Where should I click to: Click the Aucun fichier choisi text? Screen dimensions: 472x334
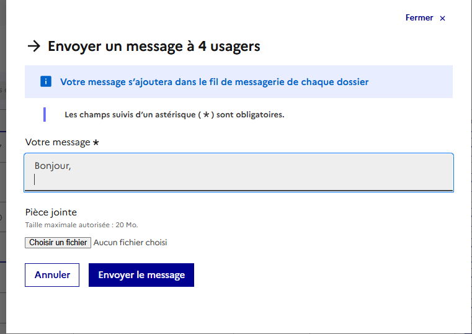130,243
